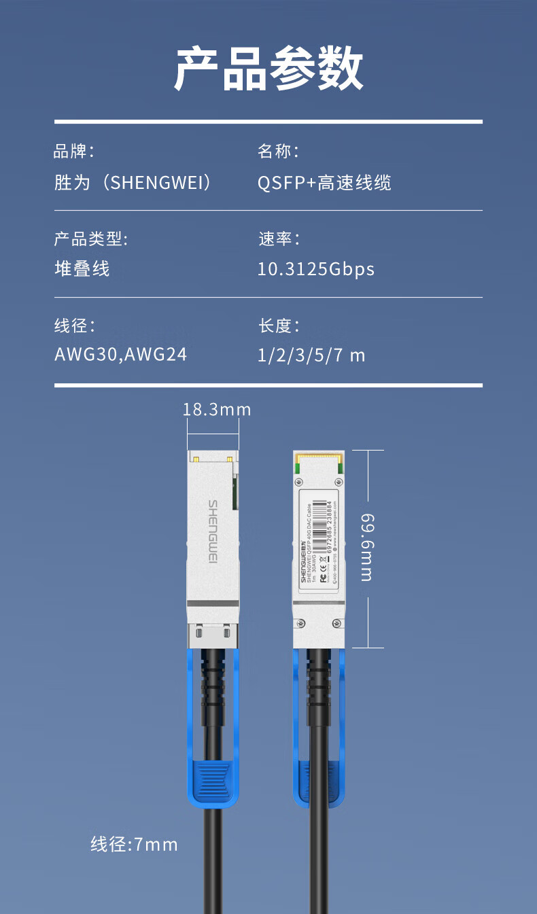This screenshot has width=537, height=914.
Task: Click the blue pull tab on left cable
Action: pos(212,783)
